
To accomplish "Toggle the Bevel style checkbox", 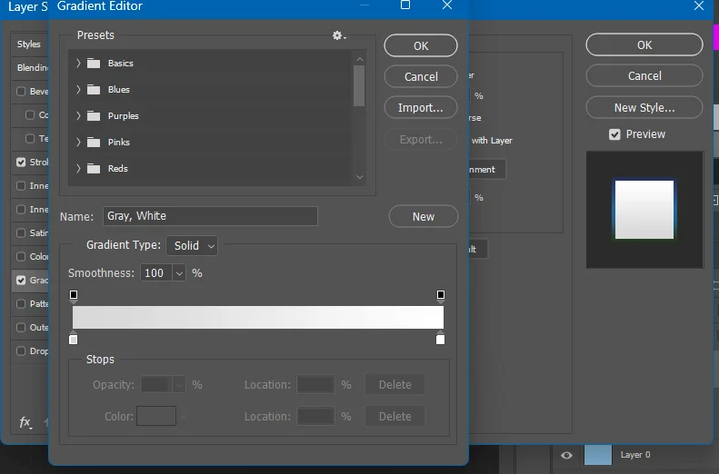I will pos(21,91).
